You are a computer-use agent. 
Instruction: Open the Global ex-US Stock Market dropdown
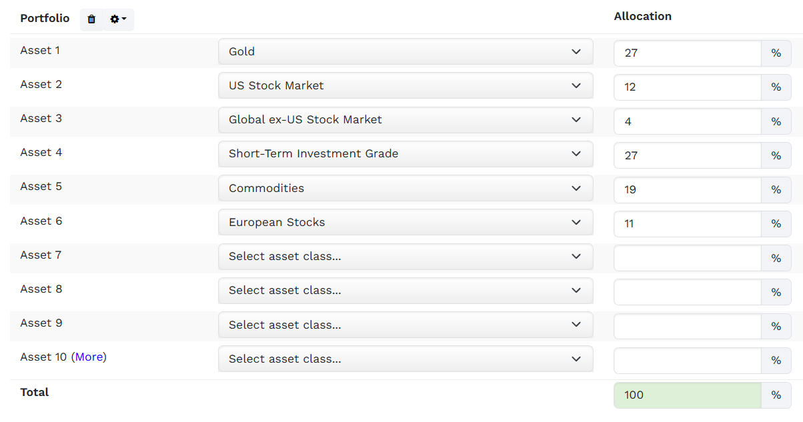(406, 119)
